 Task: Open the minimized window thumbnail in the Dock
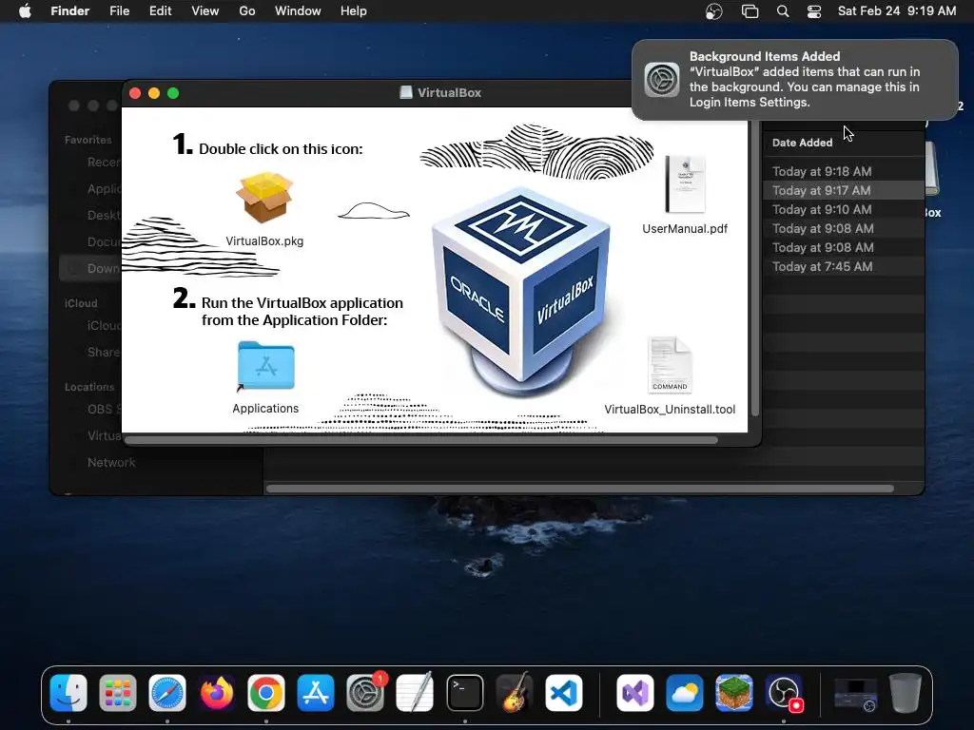[855, 694]
